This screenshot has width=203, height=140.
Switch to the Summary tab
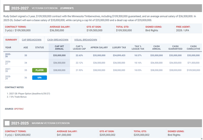pyautogui.click(x=11, y=40)
